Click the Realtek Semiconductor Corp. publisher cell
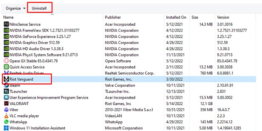This screenshot has height=131, width=262. point(130,73)
